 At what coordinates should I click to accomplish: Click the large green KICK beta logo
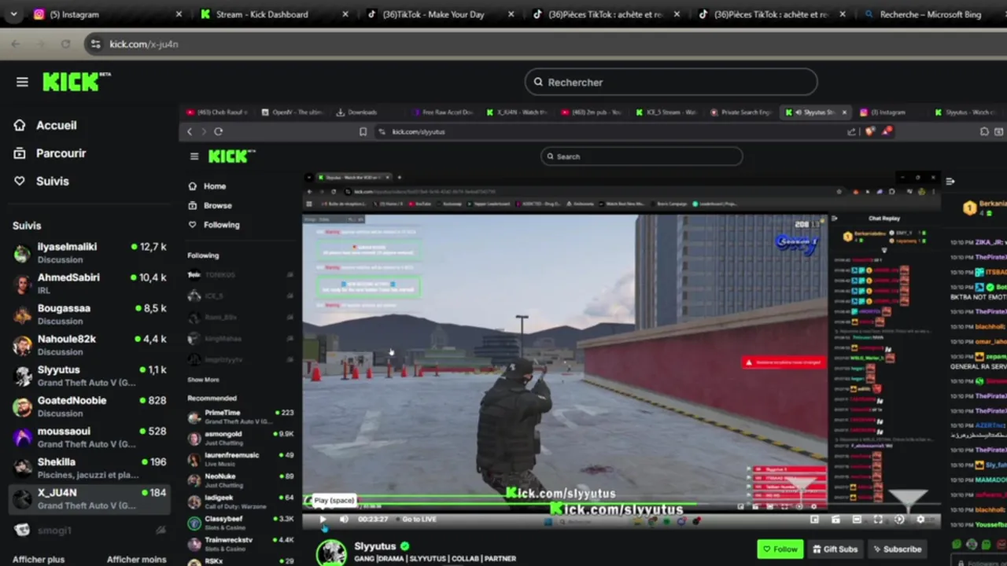pos(76,82)
